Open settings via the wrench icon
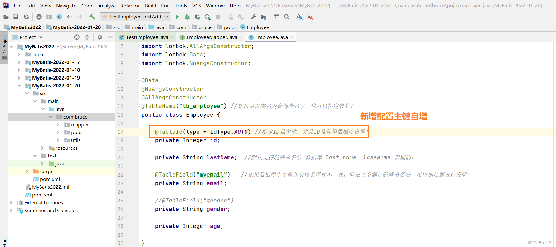 pyautogui.click(x=254, y=17)
